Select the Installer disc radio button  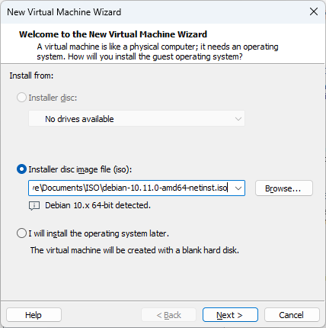tap(21, 98)
